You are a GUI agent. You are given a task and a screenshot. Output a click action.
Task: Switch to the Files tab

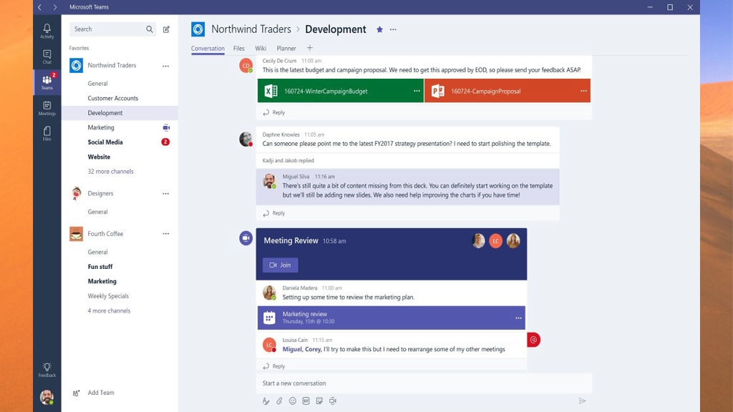point(240,48)
